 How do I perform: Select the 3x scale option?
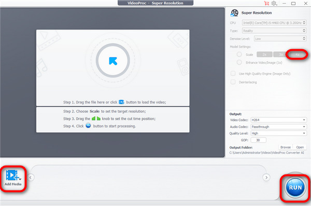[x=280, y=54]
